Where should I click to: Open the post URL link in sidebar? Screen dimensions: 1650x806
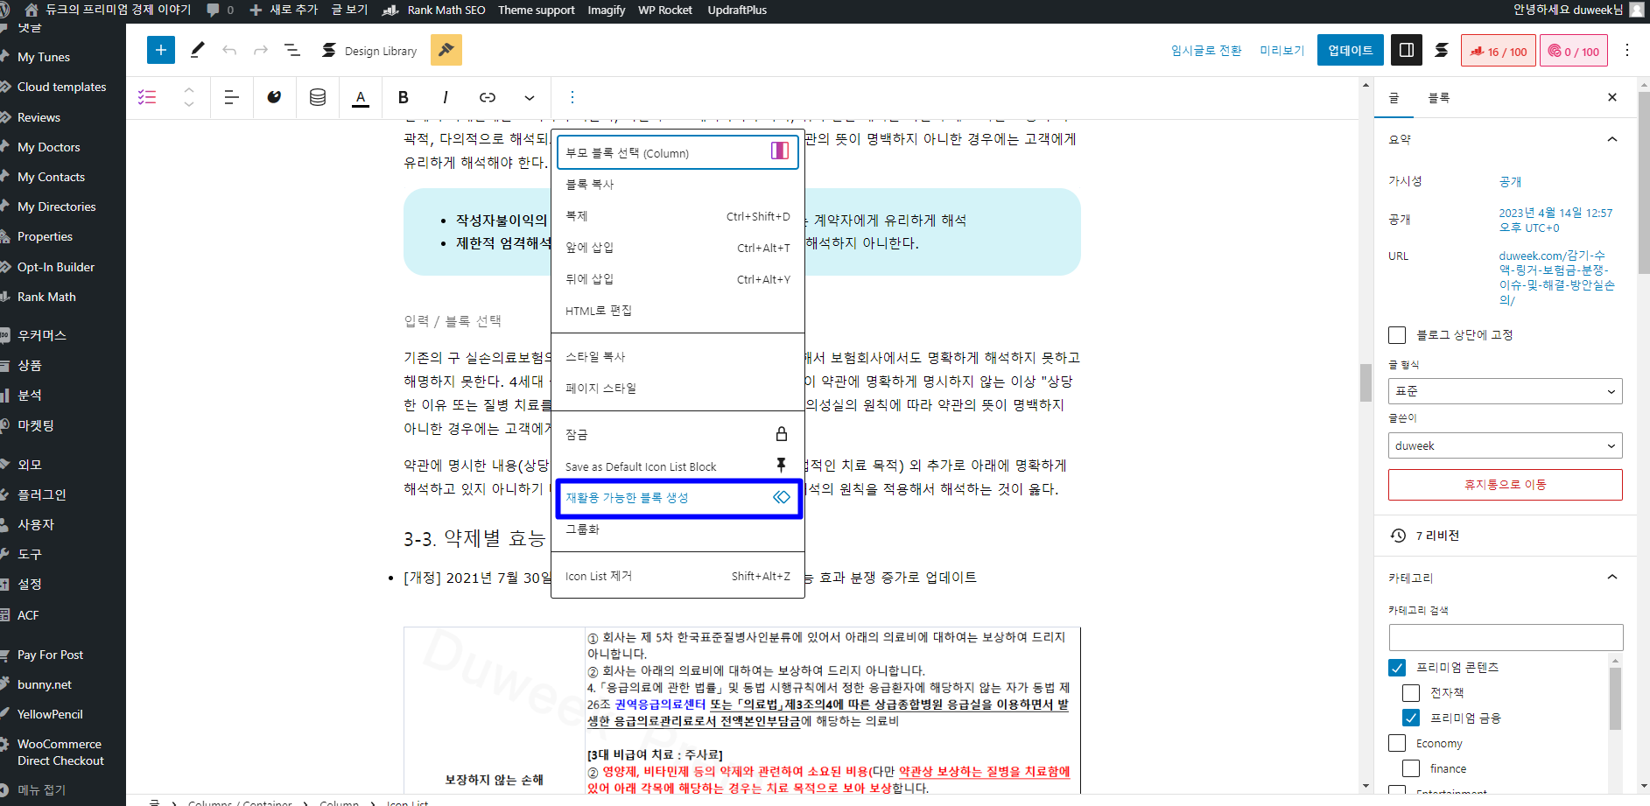point(1557,277)
